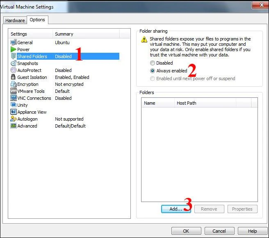The width and height of the screenshot is (269, 238).
Task: Select the Always enabled radio button
Action: click(x=153, y=71)
